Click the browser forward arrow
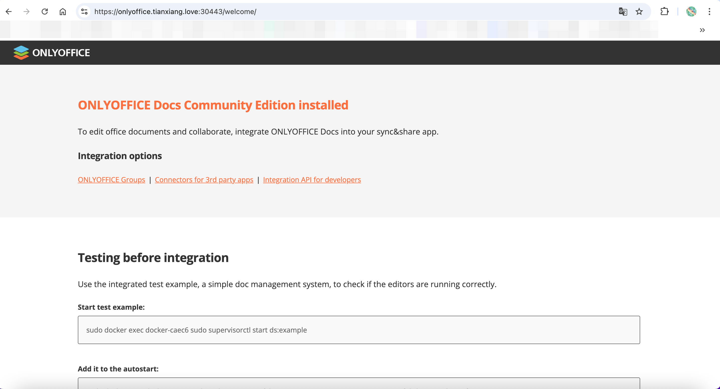Screen dimensions: 720x389 [27, 12]
